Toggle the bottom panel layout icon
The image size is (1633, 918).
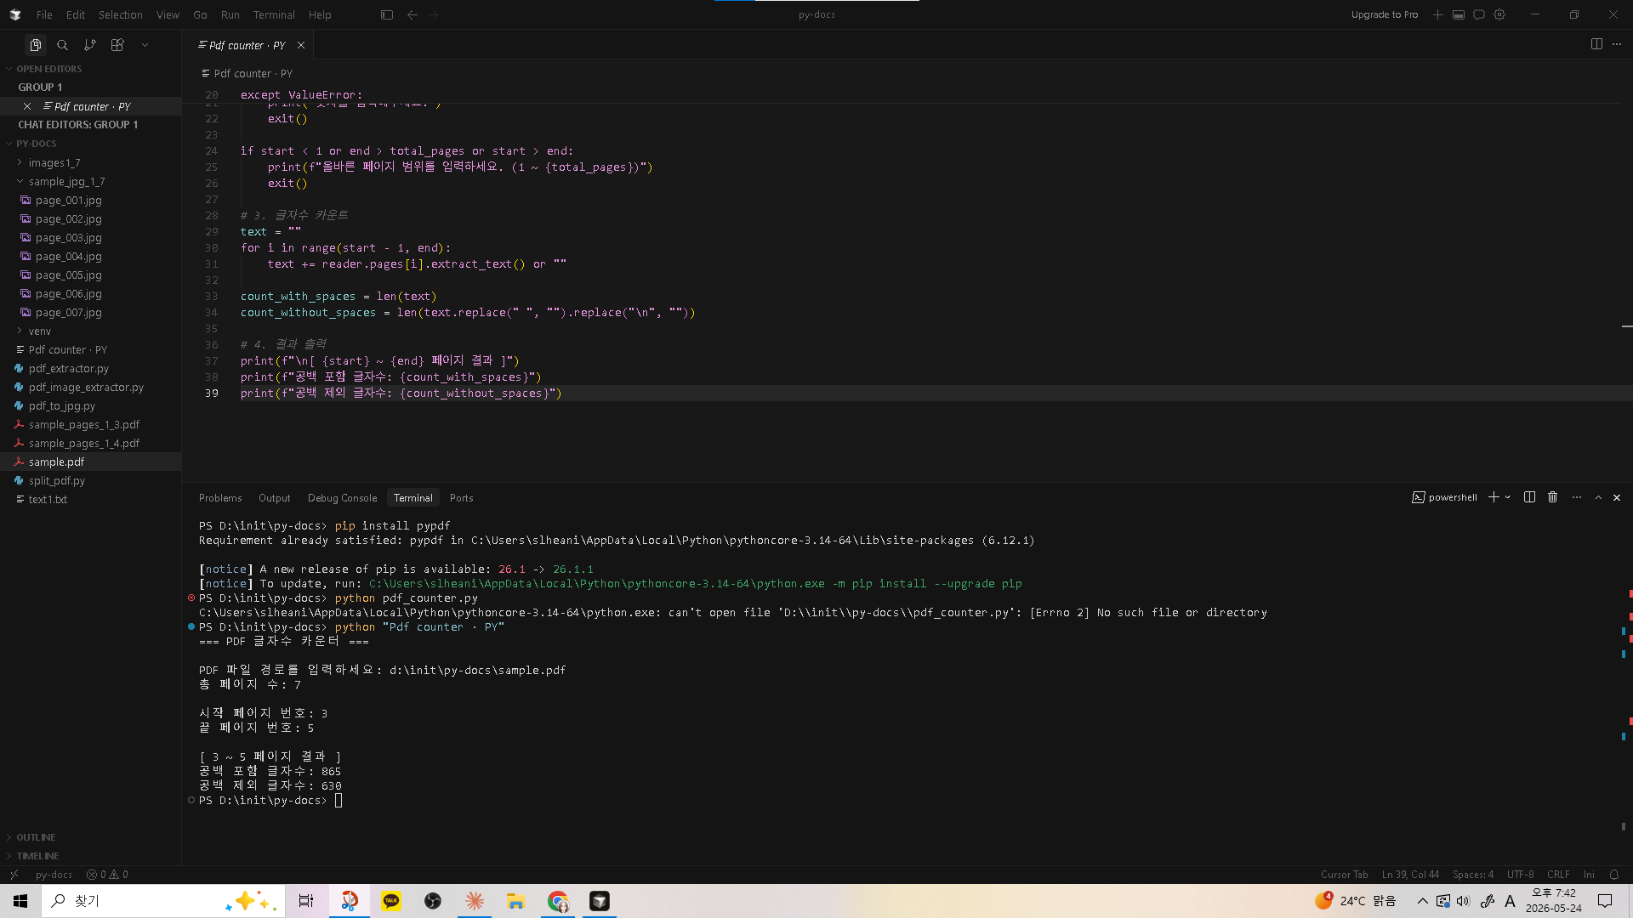point(1459,14)
